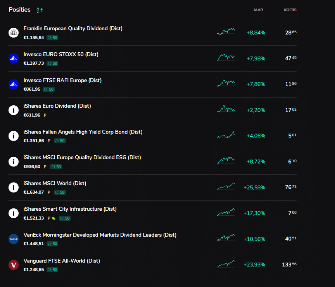Open the Invesco FTSE RAFI Europe (Dist) position

(x=152, y=84)
